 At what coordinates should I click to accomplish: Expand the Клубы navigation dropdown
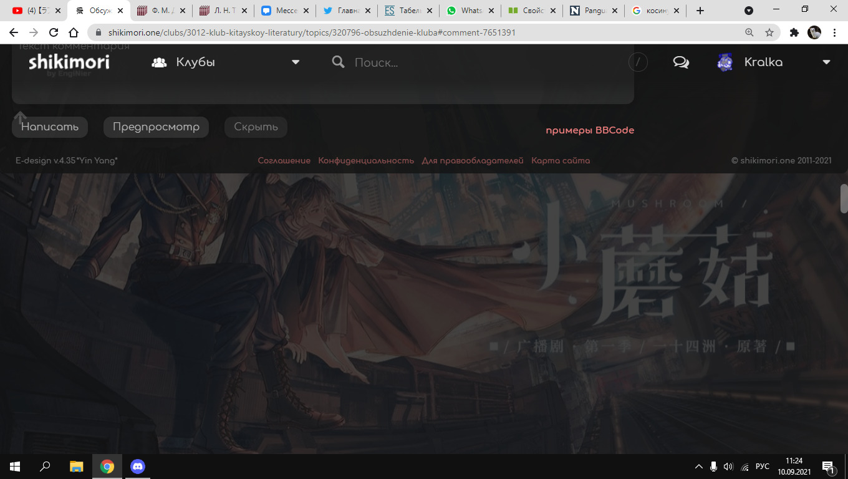click(x=296, y=62)
